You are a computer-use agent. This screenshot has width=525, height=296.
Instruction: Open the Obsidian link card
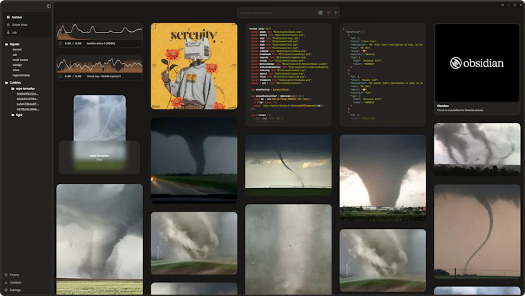coord(477,68)
